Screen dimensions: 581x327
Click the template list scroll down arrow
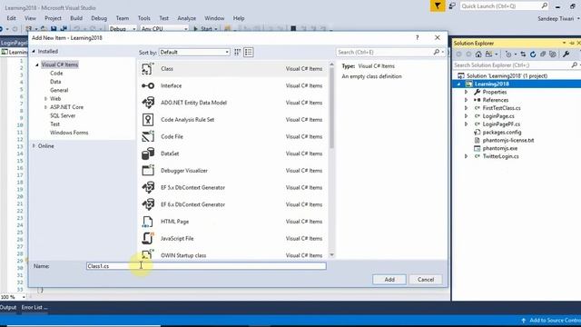click(x=331, y=255)
